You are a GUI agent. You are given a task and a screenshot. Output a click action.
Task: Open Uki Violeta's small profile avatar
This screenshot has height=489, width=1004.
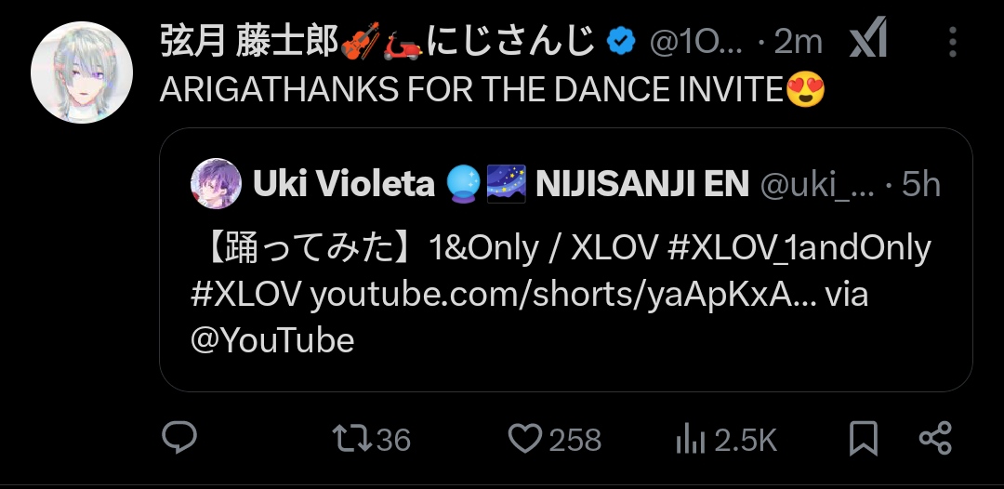pos(216,184)
